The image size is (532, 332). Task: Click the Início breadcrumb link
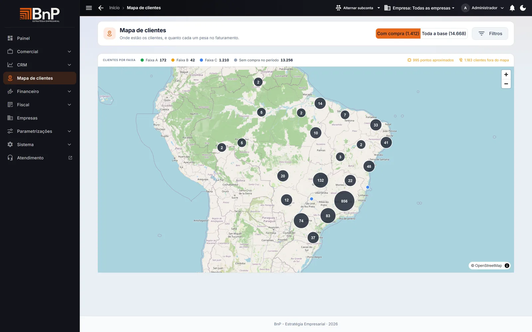pos(114,8)
